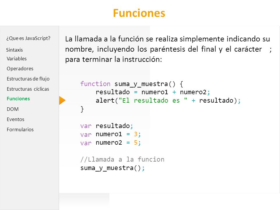Click the orange arrow marker beside Funciones
This screenshot has width=280, height=210.
click(62, 100)
